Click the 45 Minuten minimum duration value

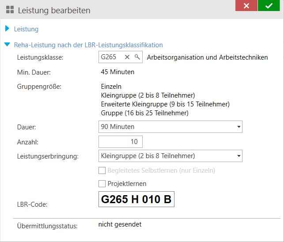coord(117,72)
